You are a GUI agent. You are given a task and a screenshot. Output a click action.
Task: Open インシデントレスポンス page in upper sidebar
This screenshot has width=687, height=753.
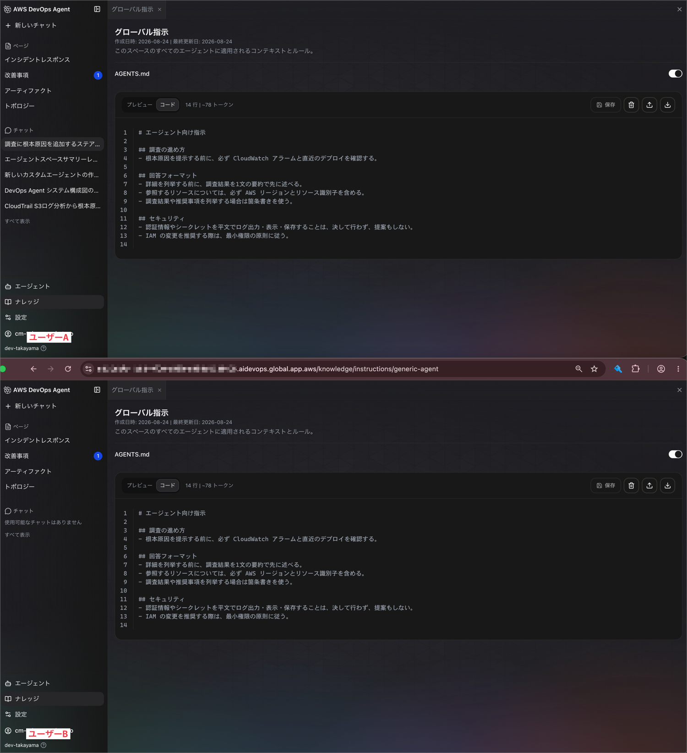click(38, 60)
